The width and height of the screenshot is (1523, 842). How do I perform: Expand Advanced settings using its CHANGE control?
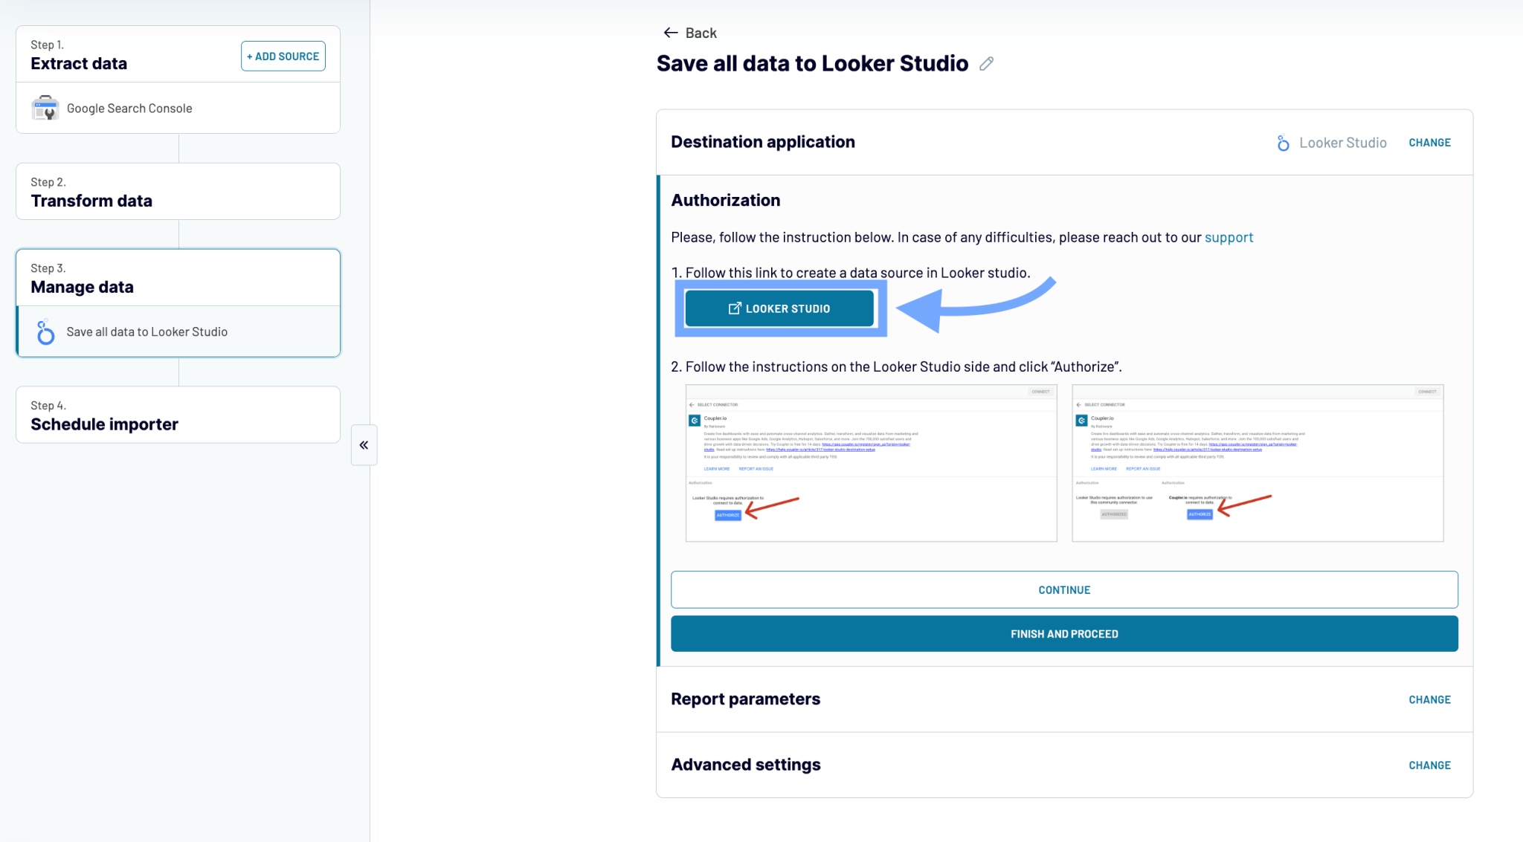pos(1429,765)
